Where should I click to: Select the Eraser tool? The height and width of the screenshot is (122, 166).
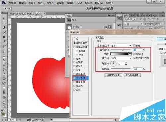4,65
